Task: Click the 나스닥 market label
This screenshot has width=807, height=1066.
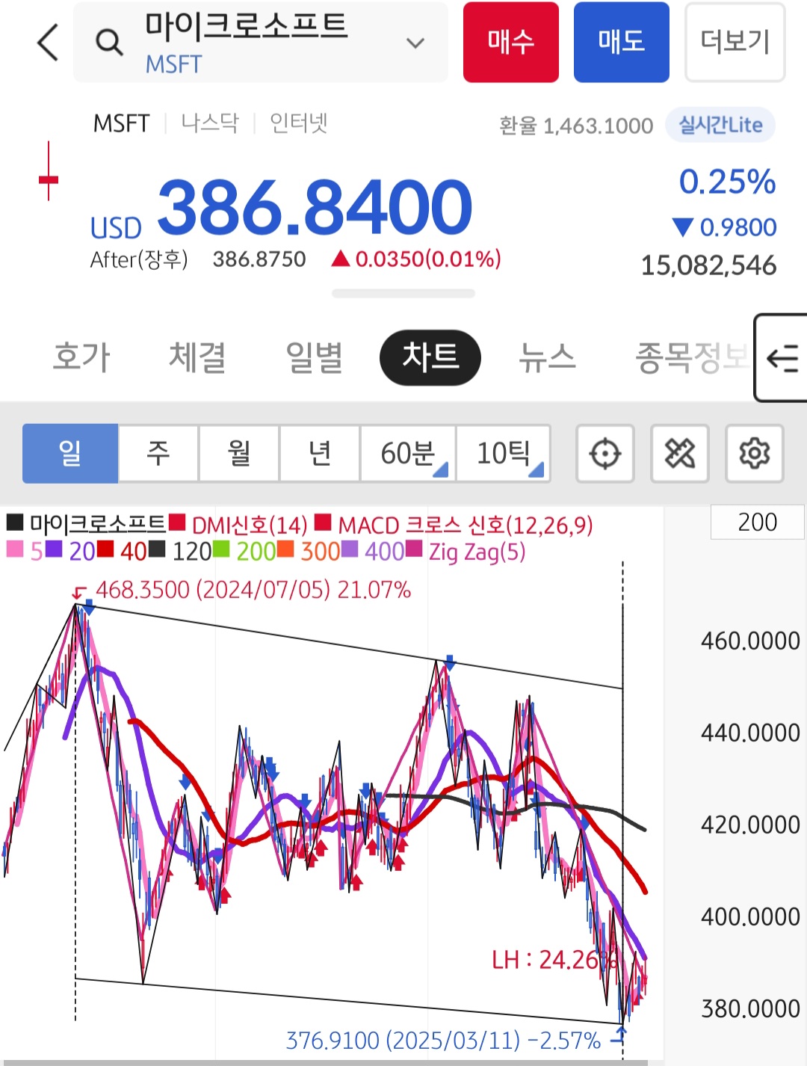Action: point(210,123)
